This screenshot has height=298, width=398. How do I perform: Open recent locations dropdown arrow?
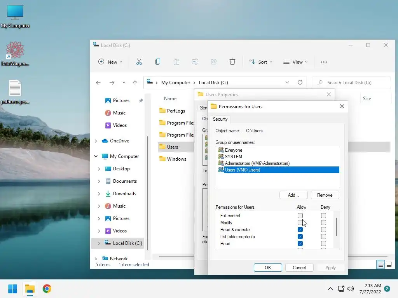tap(124, 83)
